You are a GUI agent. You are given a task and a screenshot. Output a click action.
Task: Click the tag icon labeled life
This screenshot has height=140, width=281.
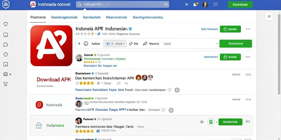point(131,43)
